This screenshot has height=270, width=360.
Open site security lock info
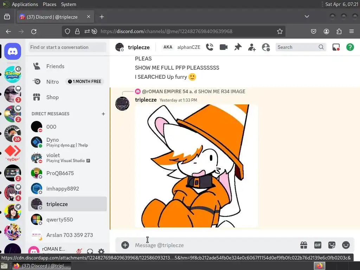77,31
